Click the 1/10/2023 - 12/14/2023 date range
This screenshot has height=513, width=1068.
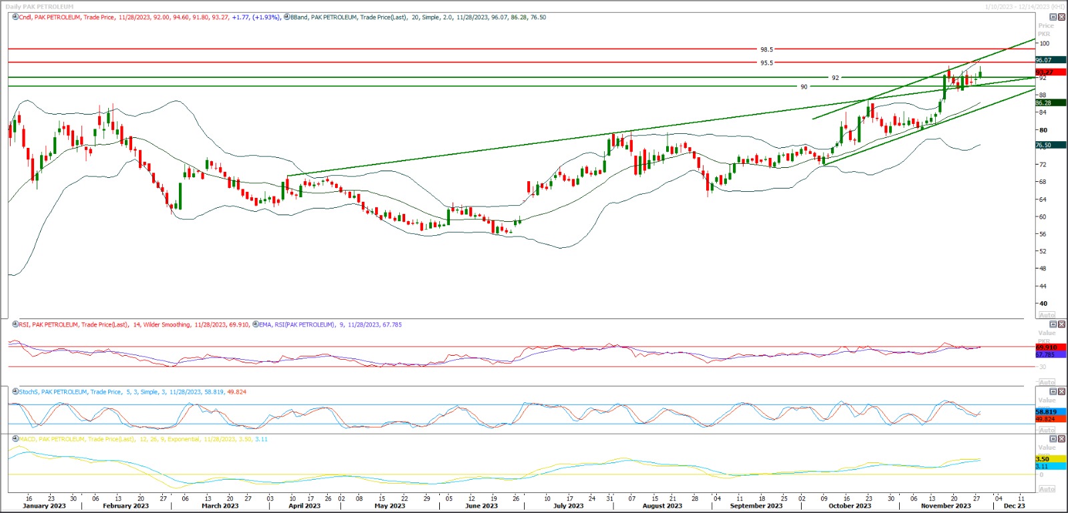[x=1025, y=7]
